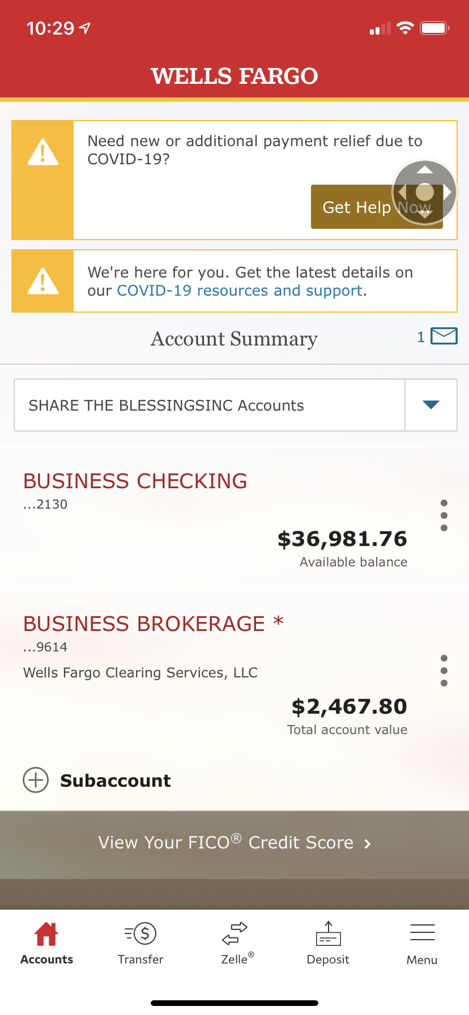This screenshot has width=469, height=1015.
Task: View Your FICO Credit Score banner
Action: coord(234,843)
